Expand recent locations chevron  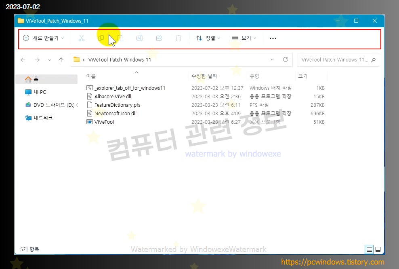click(x=49, y=59)
